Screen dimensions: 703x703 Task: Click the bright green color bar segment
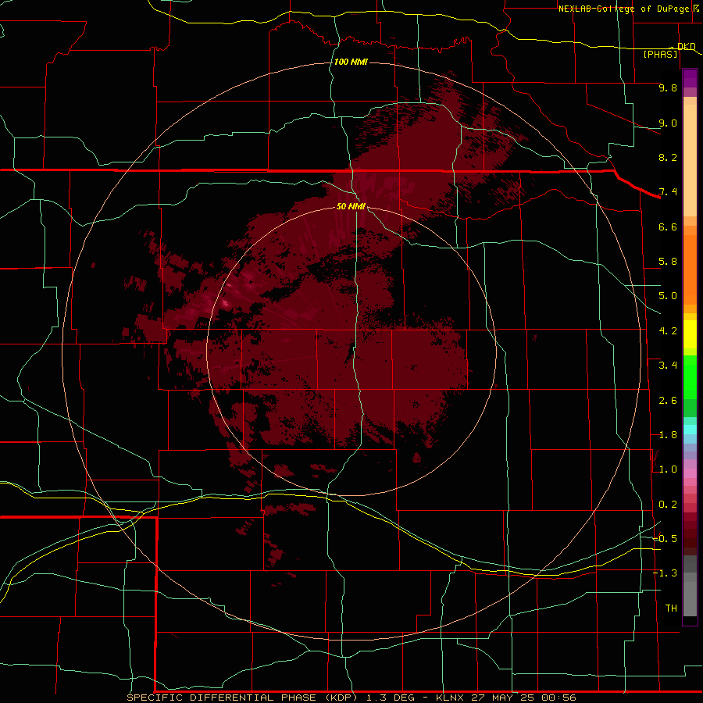[x=690, y=377]
